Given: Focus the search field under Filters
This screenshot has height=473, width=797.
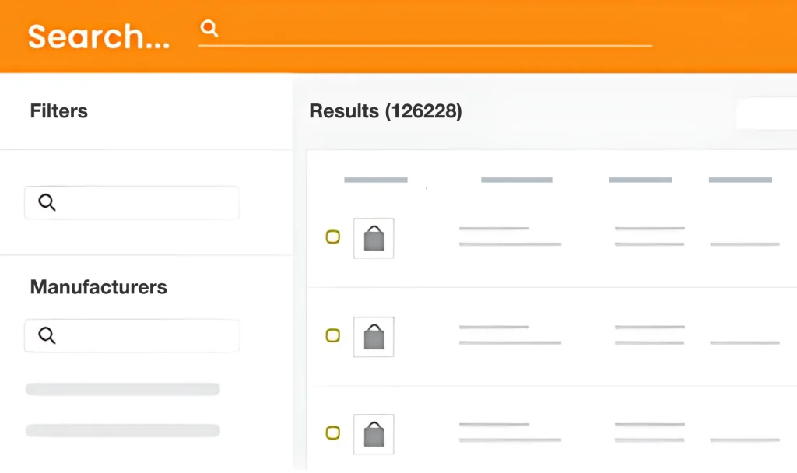Looking at the screenshot, I should [x=144, y=203].
